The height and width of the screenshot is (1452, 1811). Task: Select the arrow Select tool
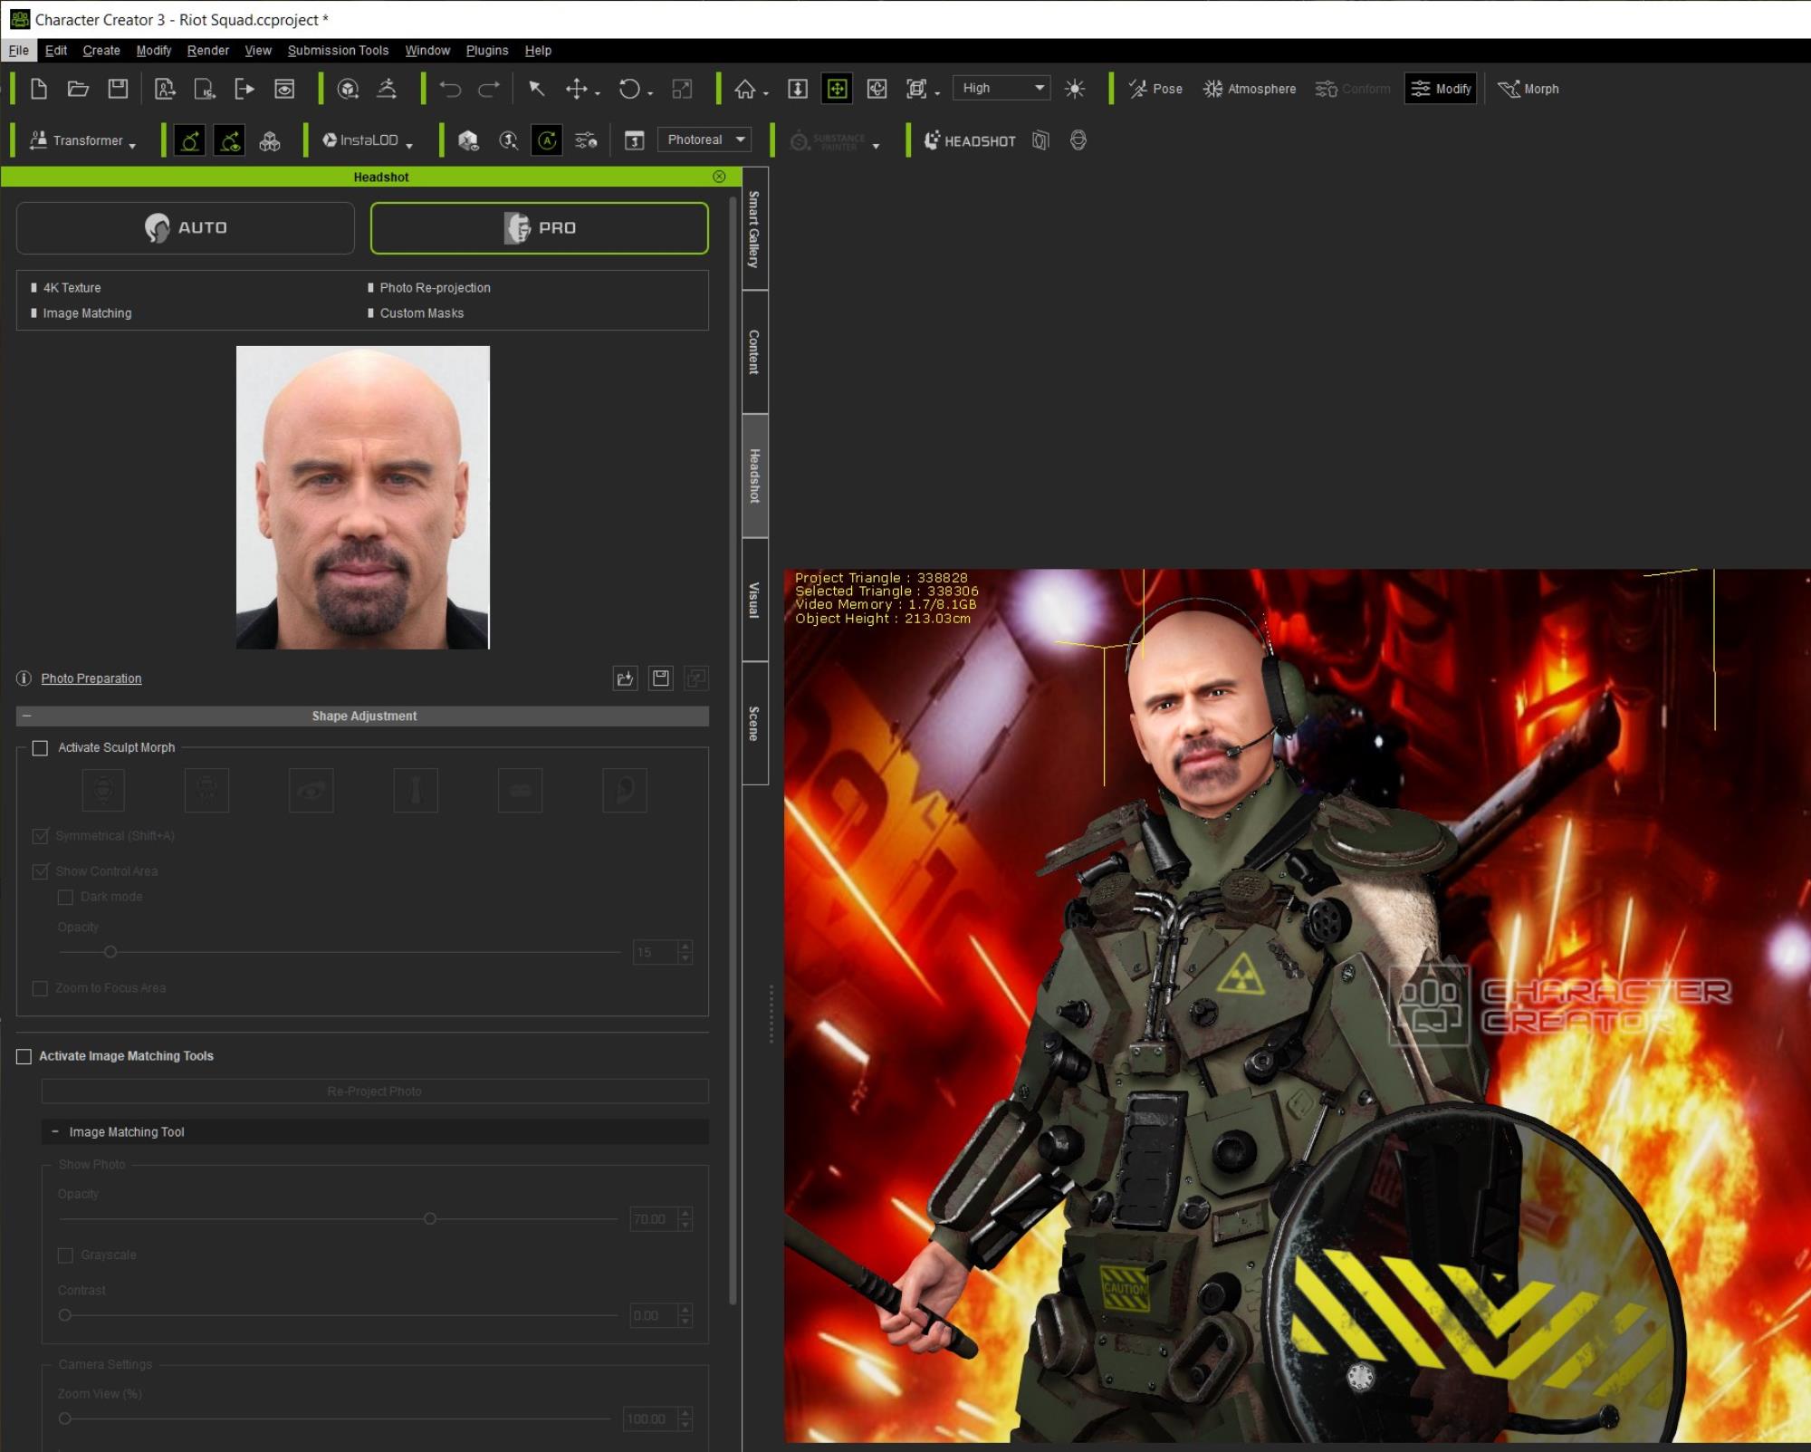click(536, 89)
